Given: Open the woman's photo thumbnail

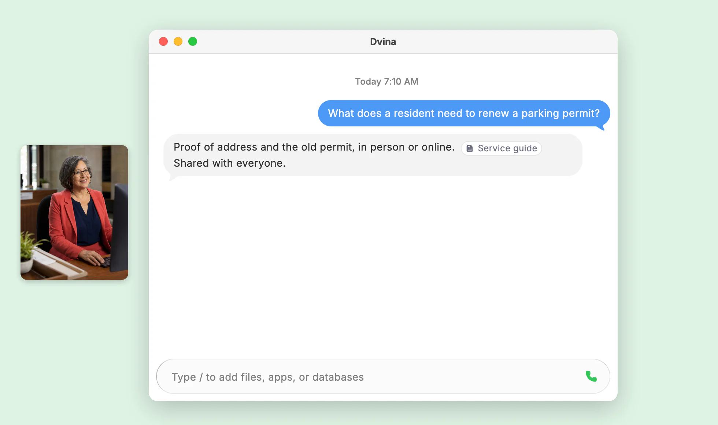Looking at the screenshot, I should [74, 212].
